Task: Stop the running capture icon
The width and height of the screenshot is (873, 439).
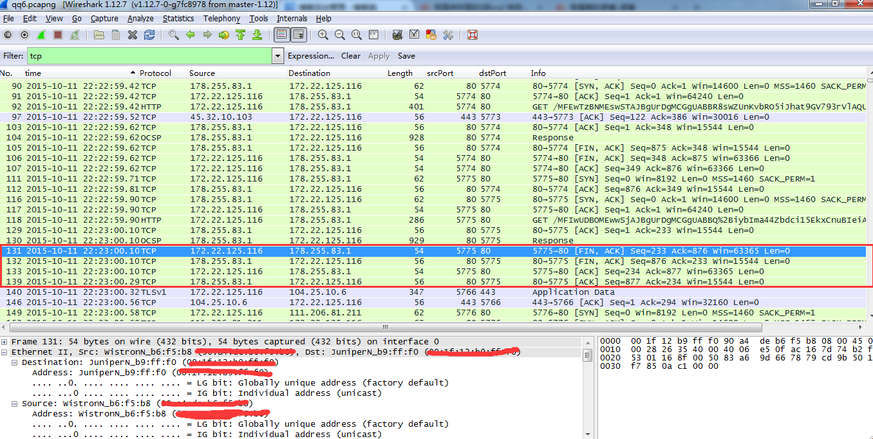Action: (58, 35)
